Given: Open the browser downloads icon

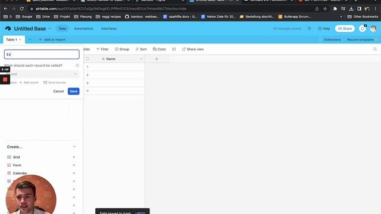Looking at the screenshot, I should pyautogui.click(x=351, y=9).
